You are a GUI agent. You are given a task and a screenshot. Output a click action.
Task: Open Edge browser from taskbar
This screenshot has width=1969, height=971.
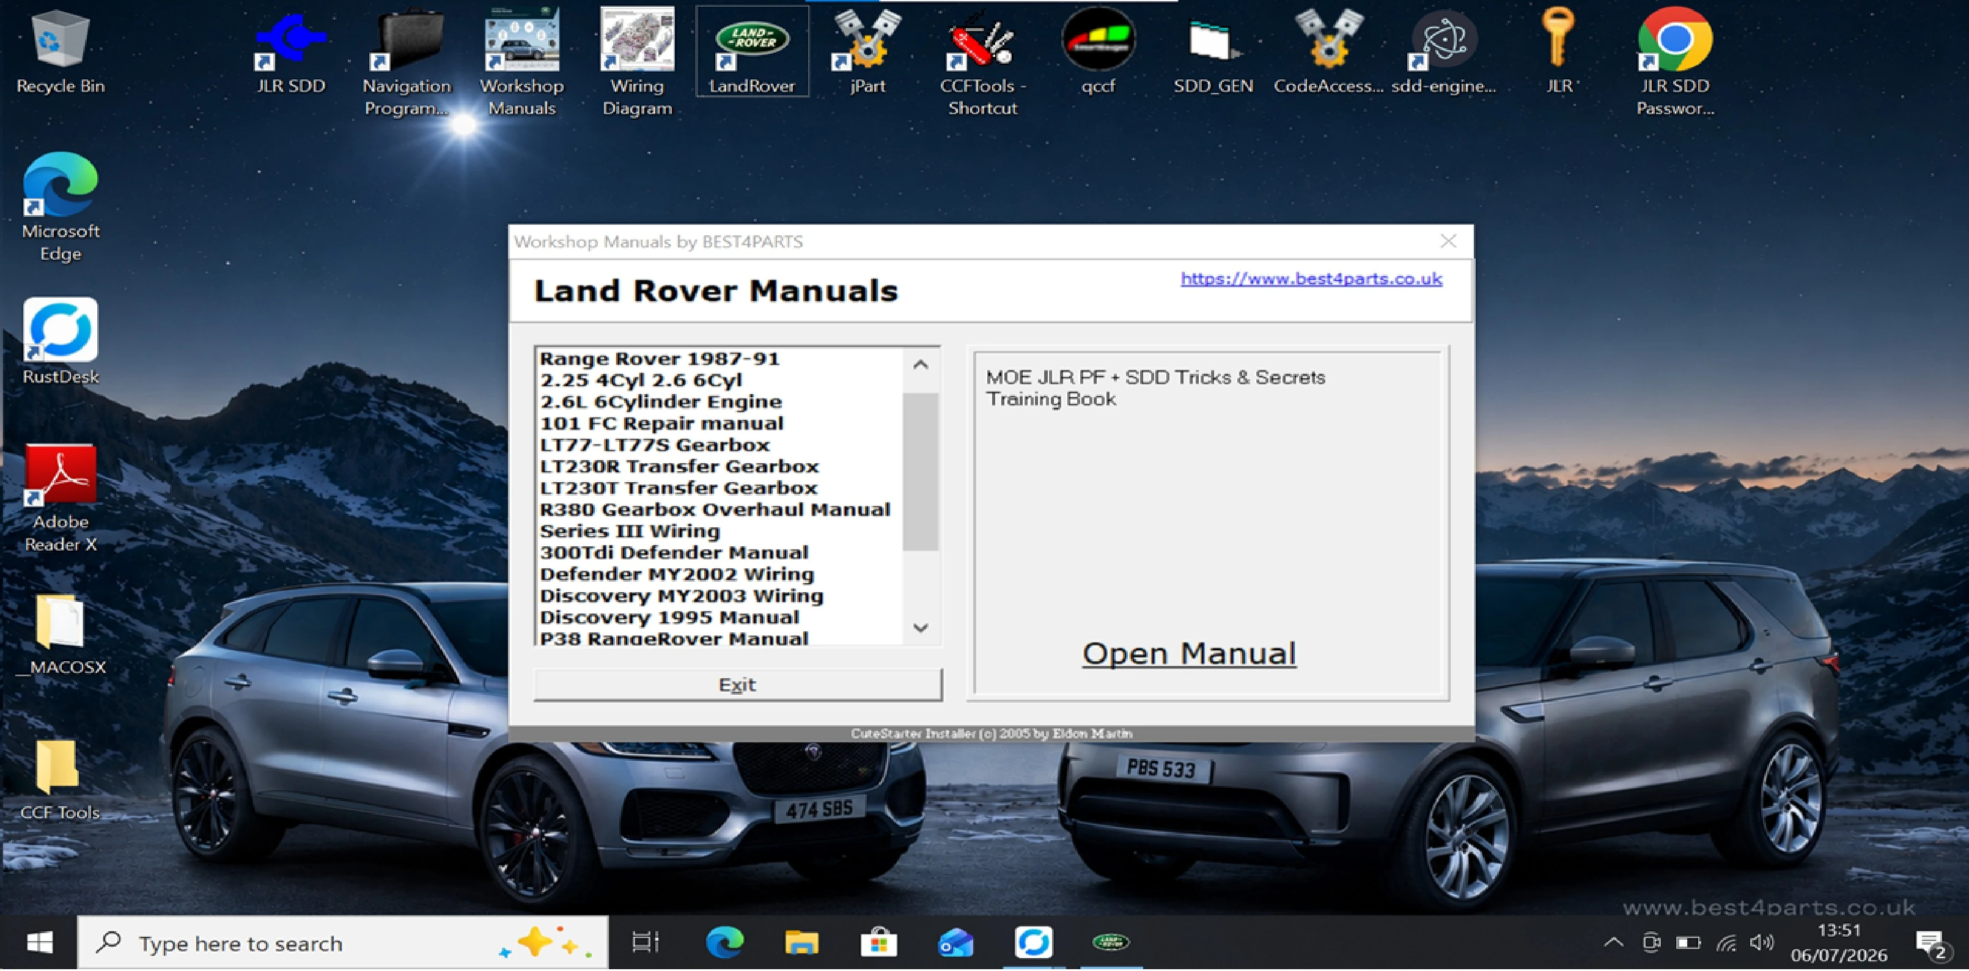[x=724, y=943]
